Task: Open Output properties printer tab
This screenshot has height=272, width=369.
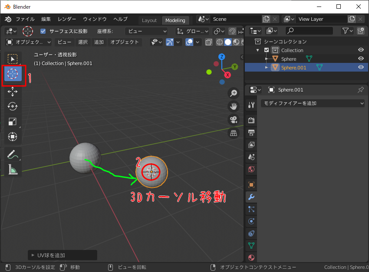Action: tap(251, 133)
